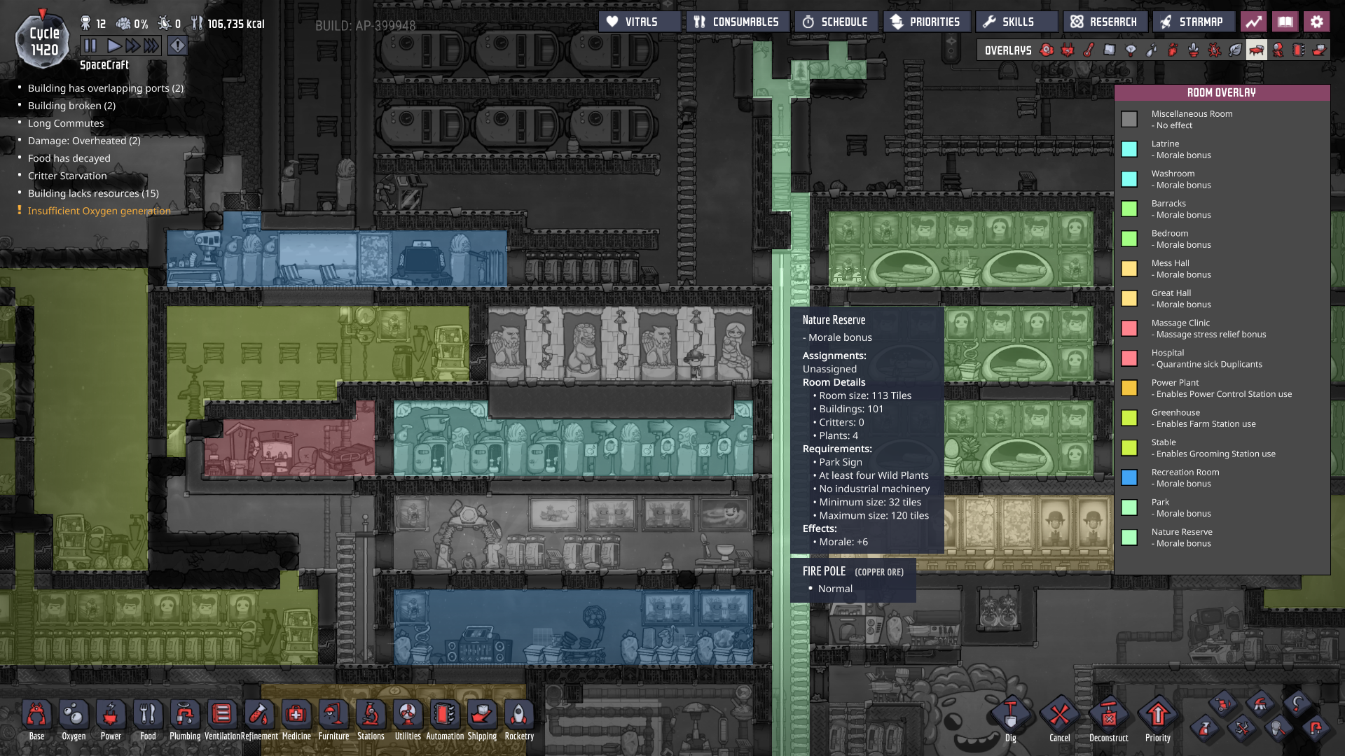
Task: Select the Harvest sickle tool
Action: pos(1297,703)
